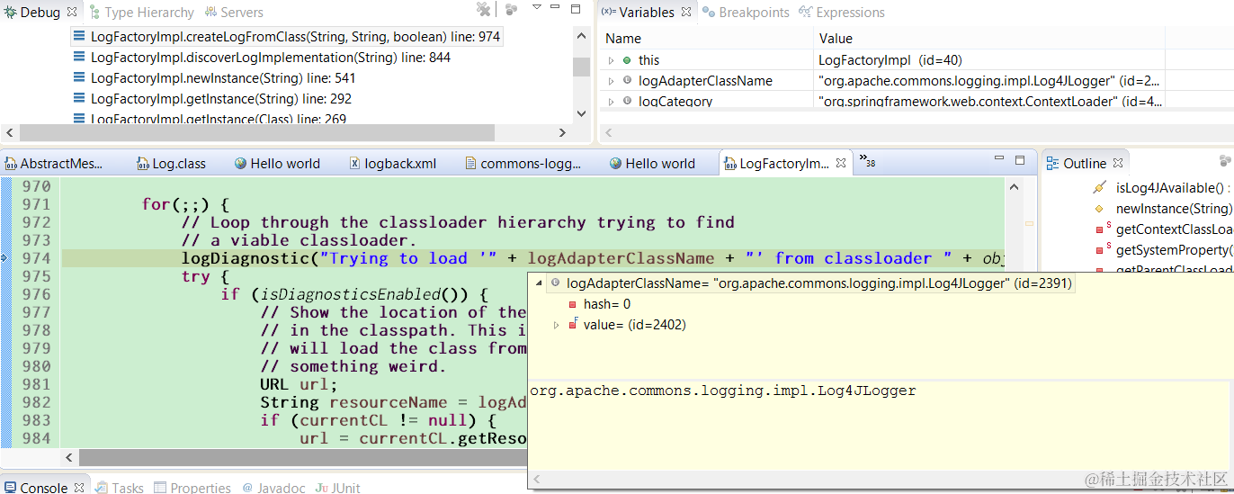This screenshot has width=1234, height=494.
Task: Select getInstance(Class) line 269 stack frame
Action: 219,119
